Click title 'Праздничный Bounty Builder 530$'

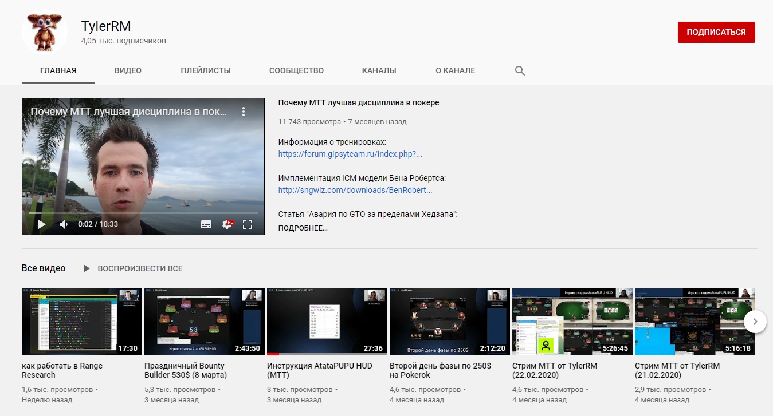tap(186, 370)
